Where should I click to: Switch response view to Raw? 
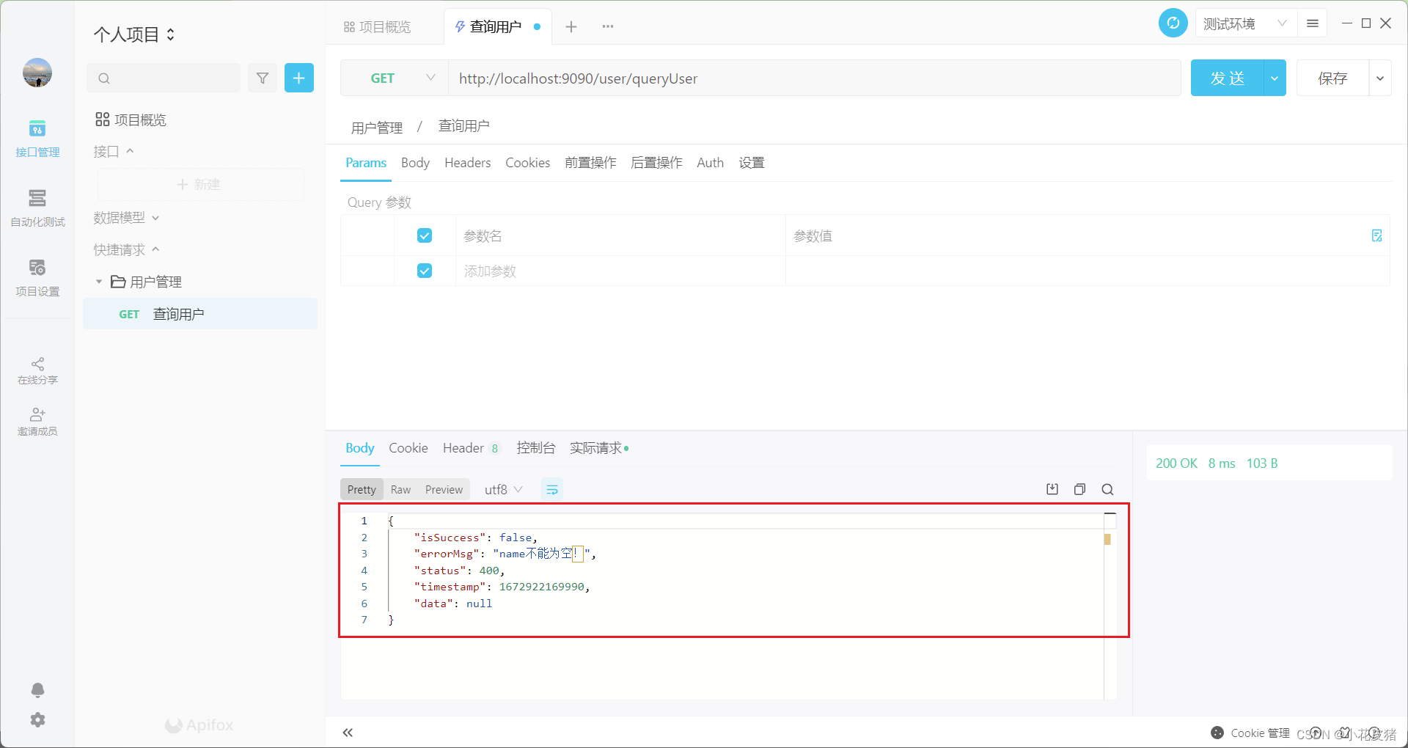click(400, 489)
